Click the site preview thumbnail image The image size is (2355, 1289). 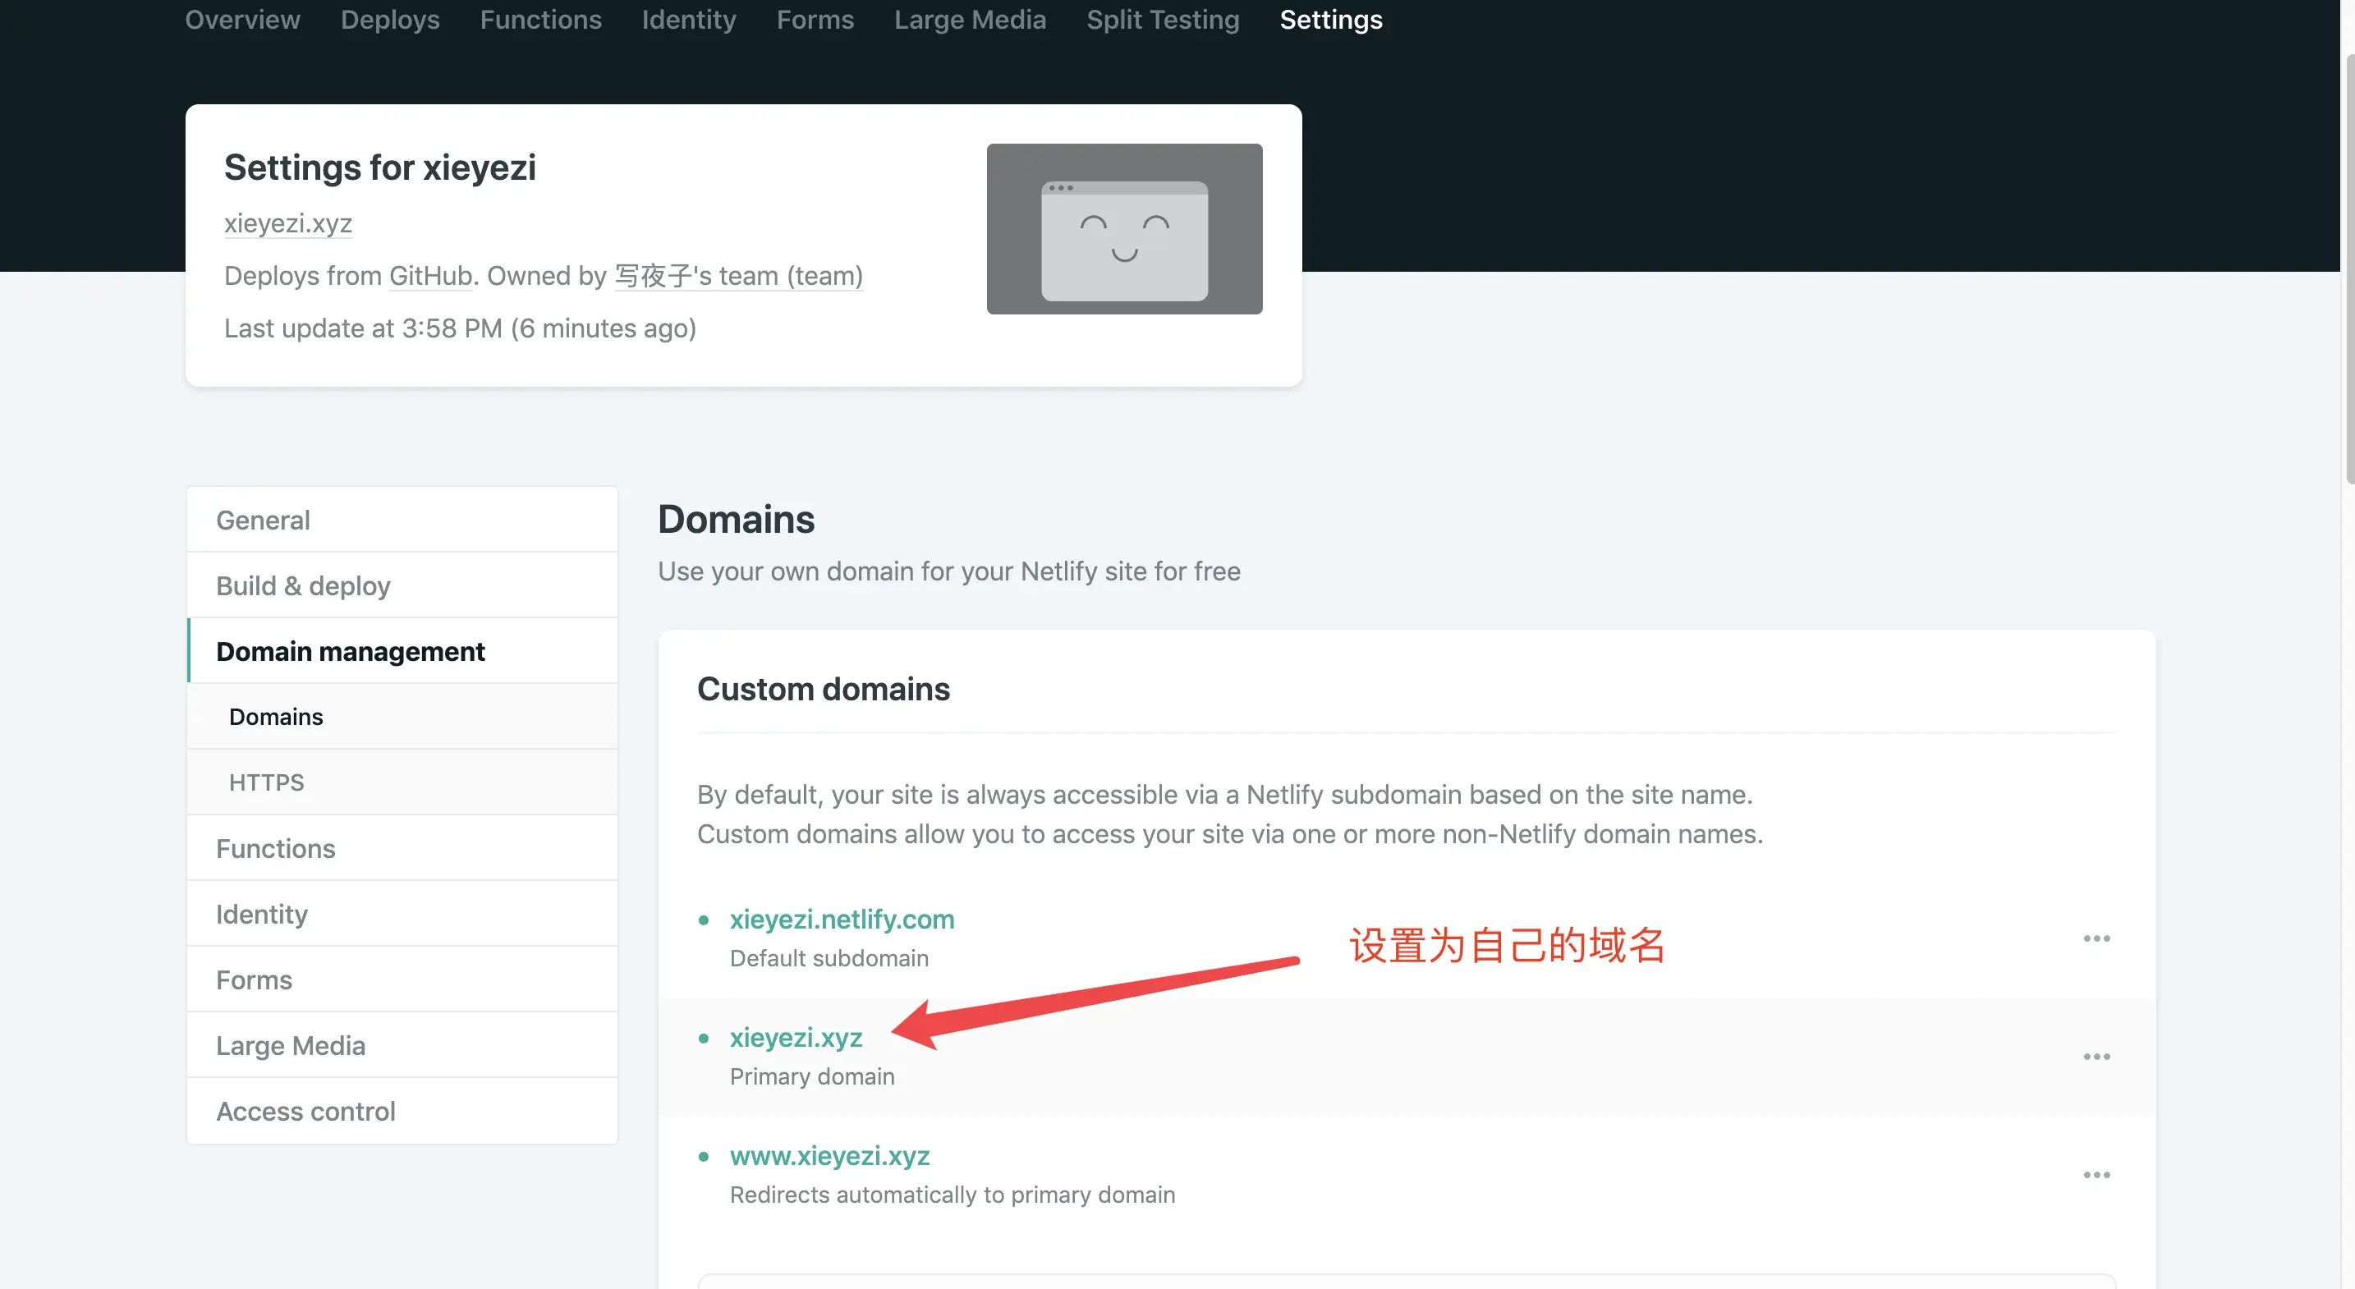click(1123, 228)
